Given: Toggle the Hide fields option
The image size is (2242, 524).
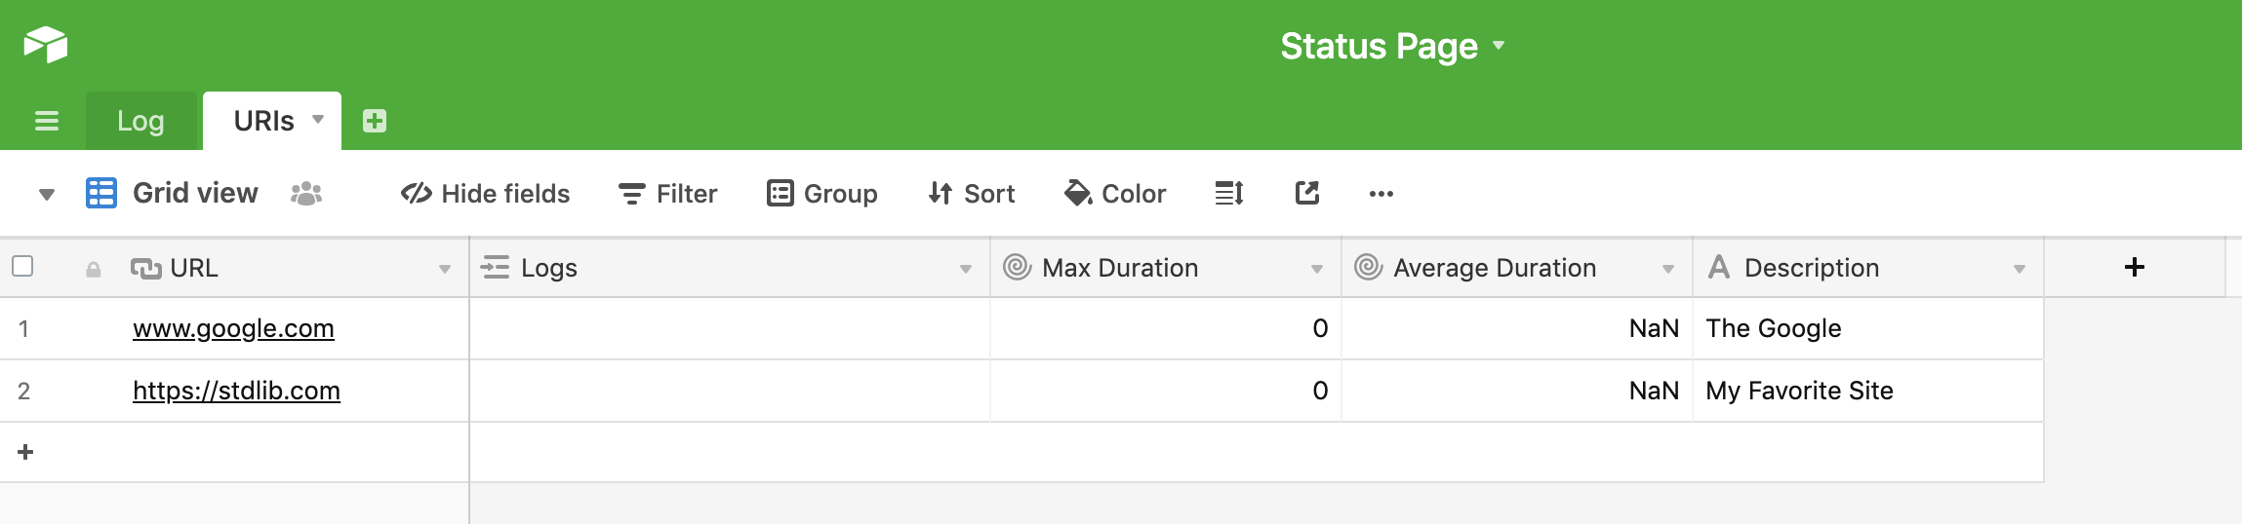Looking at the screenshot, I should pyautogui.click(x=485, y=194).
